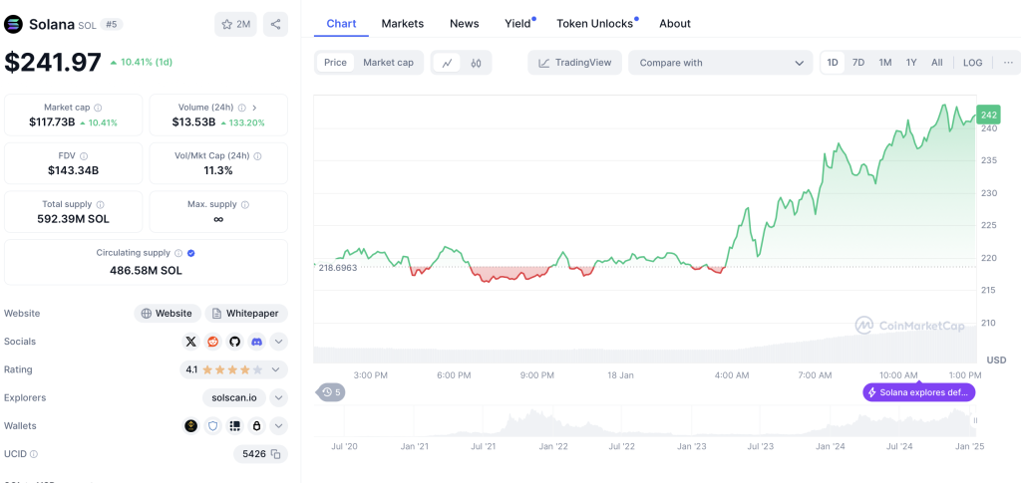
Task: Open Total supply info icon
Action: click(x=101, y=204)
